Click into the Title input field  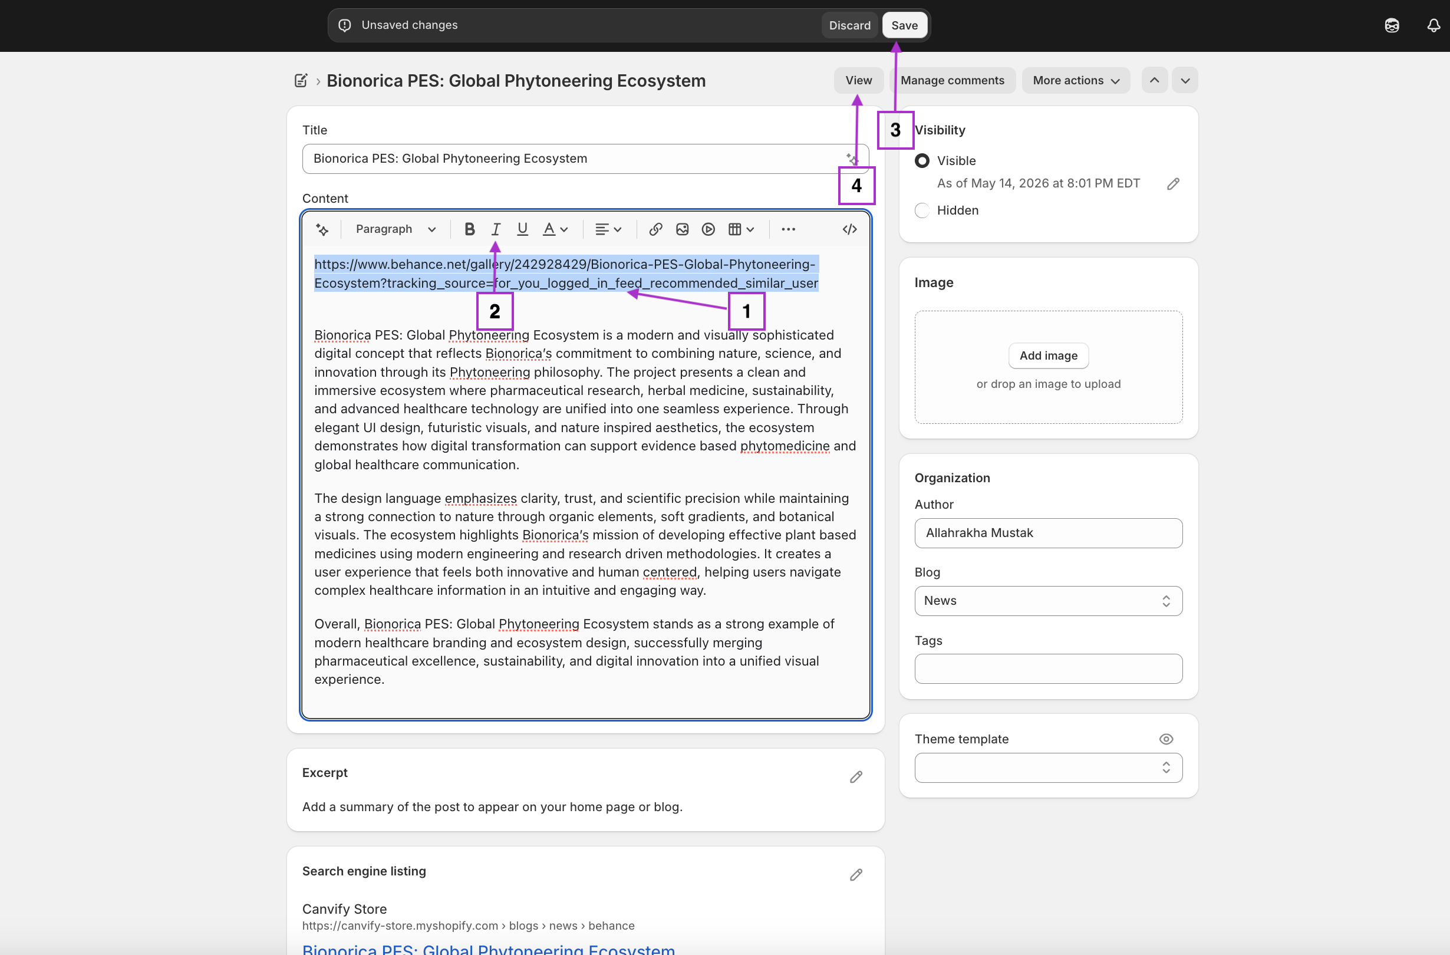(x=585, y=159)
